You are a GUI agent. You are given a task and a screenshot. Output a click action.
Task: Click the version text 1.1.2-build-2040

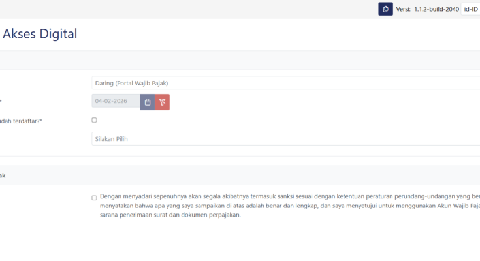coord(437,9)
